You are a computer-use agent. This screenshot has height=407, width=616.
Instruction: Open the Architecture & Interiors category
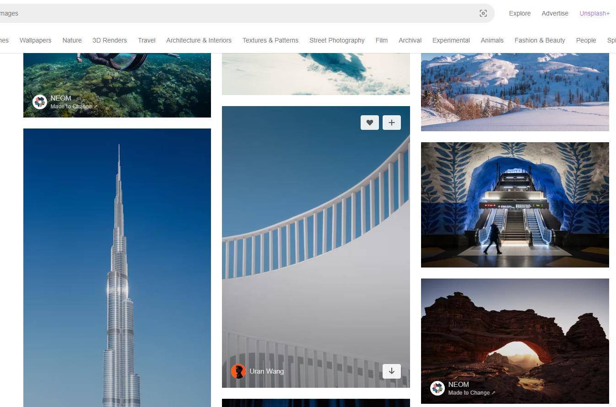tap(199, 40)
